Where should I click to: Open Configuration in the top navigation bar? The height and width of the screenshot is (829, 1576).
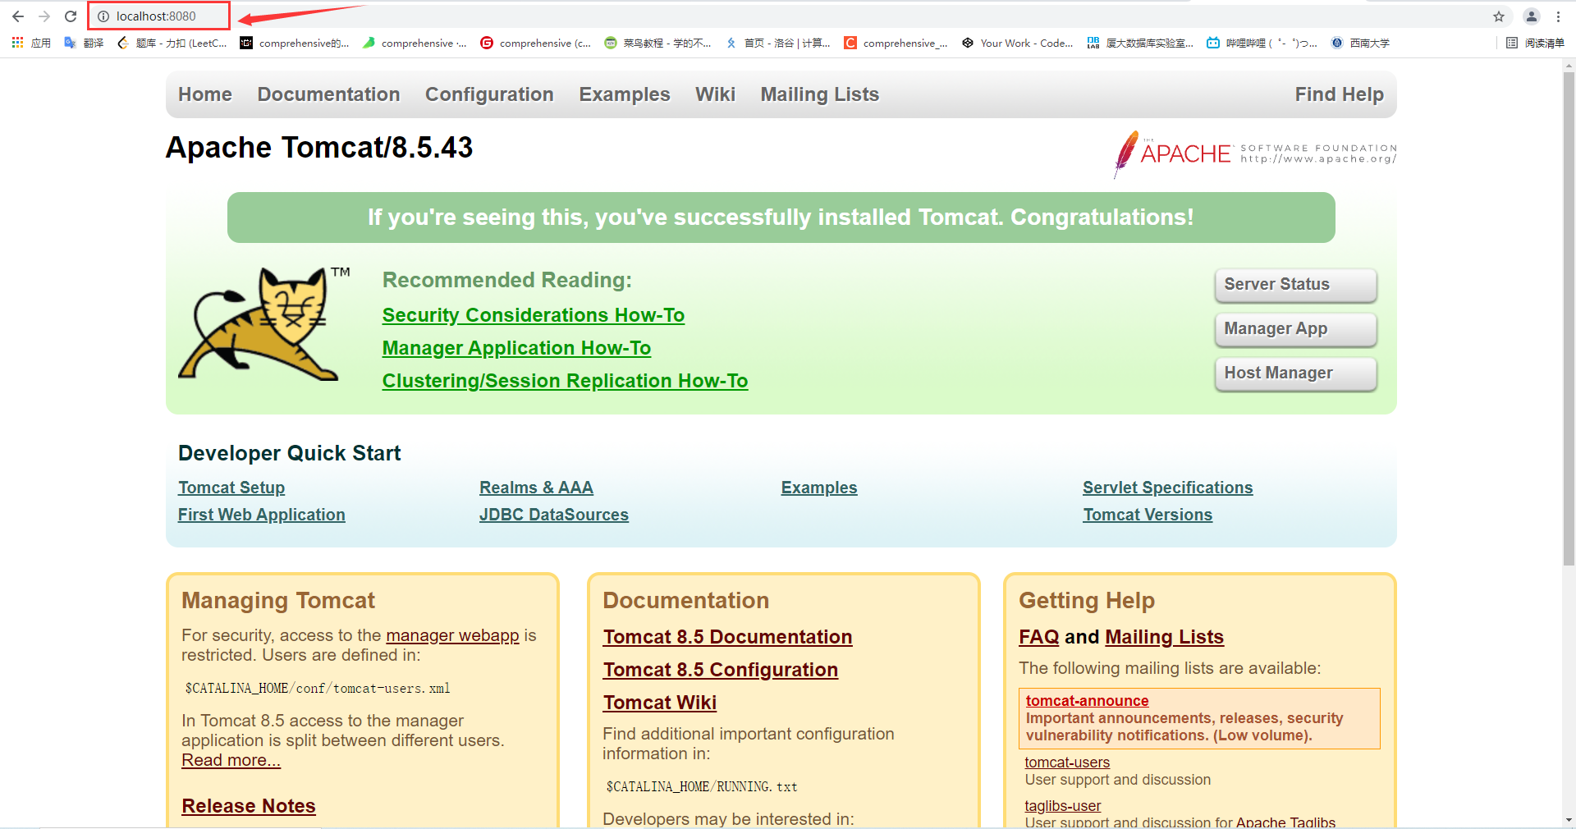coord(489,94)
